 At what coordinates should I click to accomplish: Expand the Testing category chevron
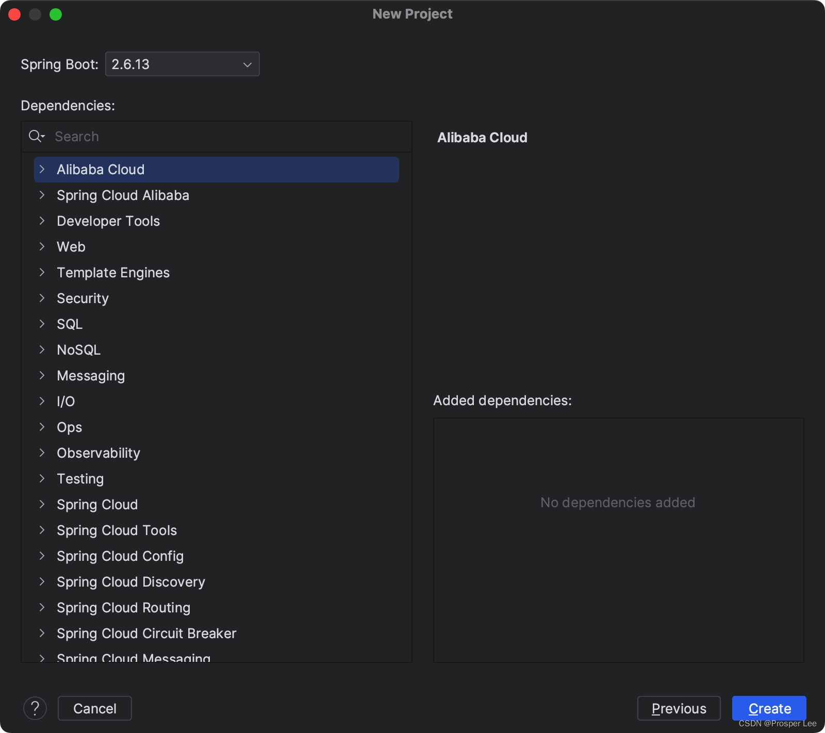pyautogui.click(x=42, y=479)
